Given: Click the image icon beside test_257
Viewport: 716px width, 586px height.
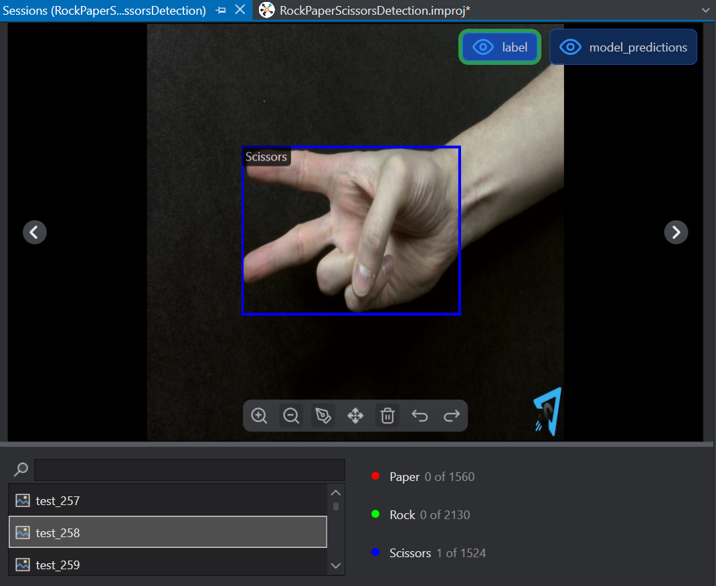Looking at the screenshot, I should coord(23,500).
